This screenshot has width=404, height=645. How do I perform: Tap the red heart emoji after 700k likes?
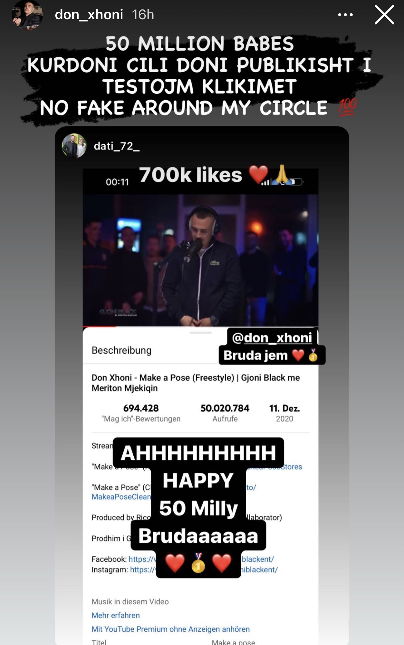click(x=259, y=174)
